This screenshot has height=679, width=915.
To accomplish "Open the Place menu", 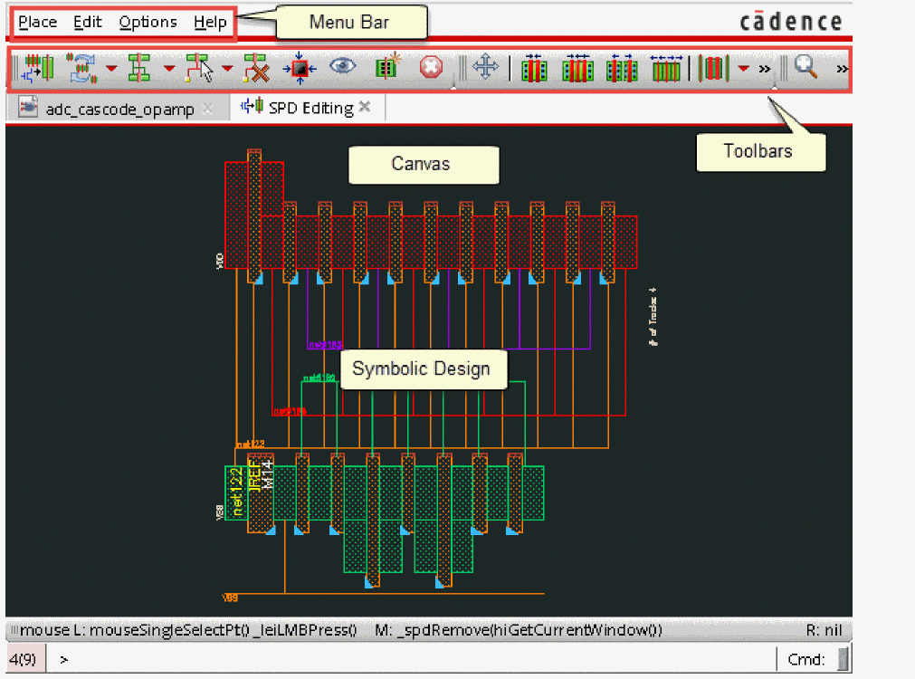I will click(37, 22).
